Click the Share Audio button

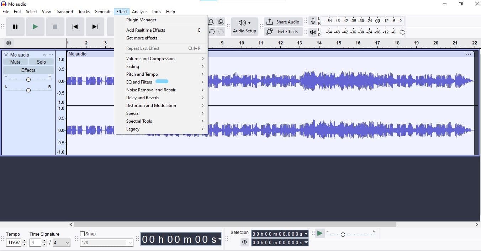coord(283,22)
